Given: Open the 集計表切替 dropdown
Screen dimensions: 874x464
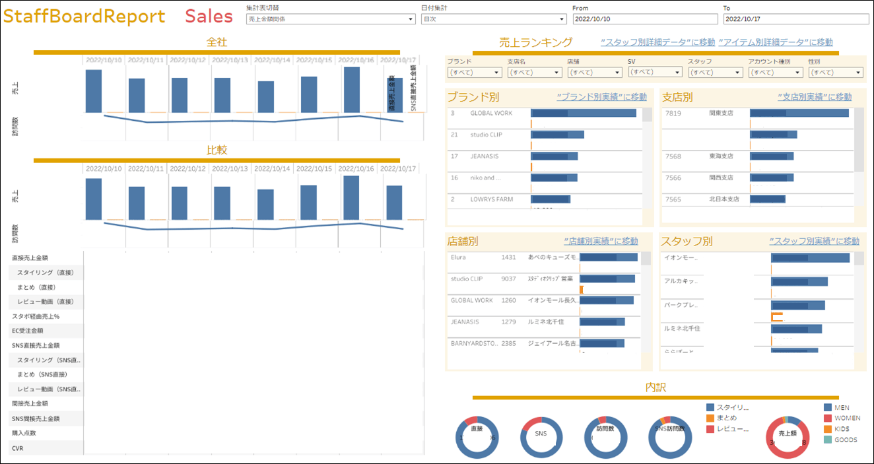Looking at the screenshot, I should (330, 19).
